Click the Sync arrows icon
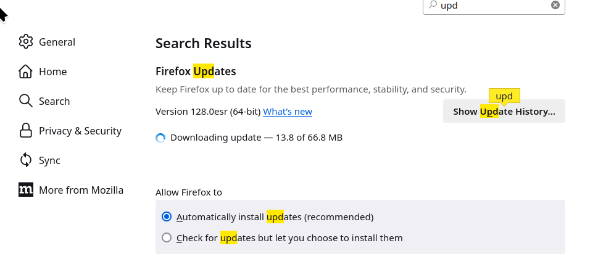Viewport: 598px width, 264px height. point(25,160)
